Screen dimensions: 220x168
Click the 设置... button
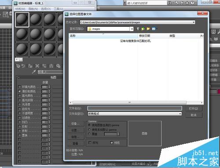(76, 130)
